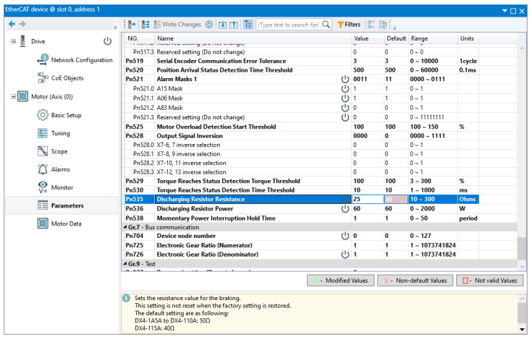Select the Pn519 Serial Encoder Communication Error Tolerance row
532x337 pixels.
coord(302,61)
